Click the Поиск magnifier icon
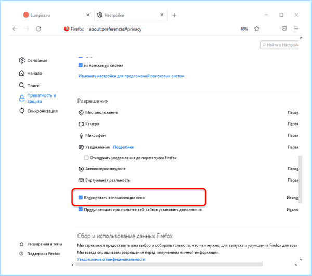The image size is (312, 276). point(22,86)
